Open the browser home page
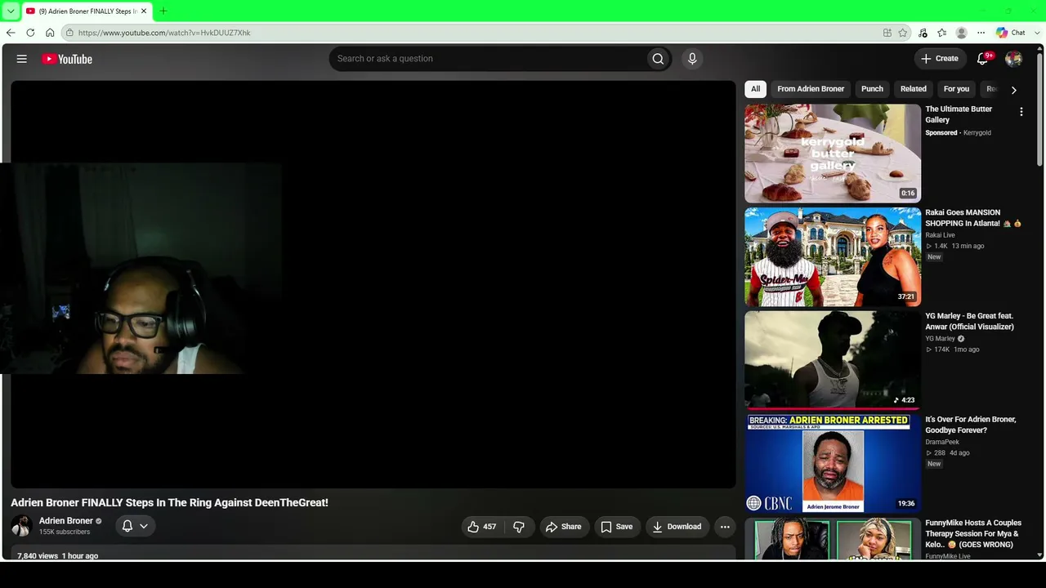This screenshot has width=1046, height=588. click(50, 33)
